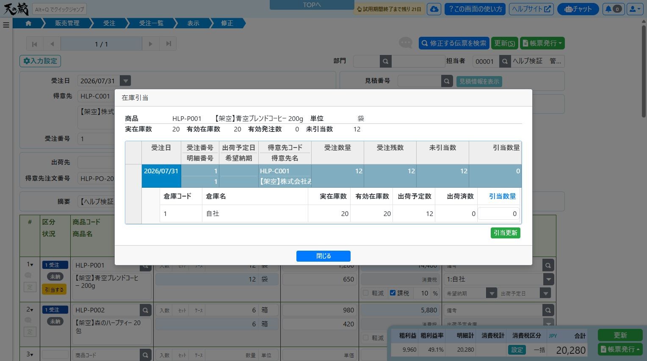647x361 pixels.
Task: Toggle 課税 checkbox in row 1
Action: 393,293
